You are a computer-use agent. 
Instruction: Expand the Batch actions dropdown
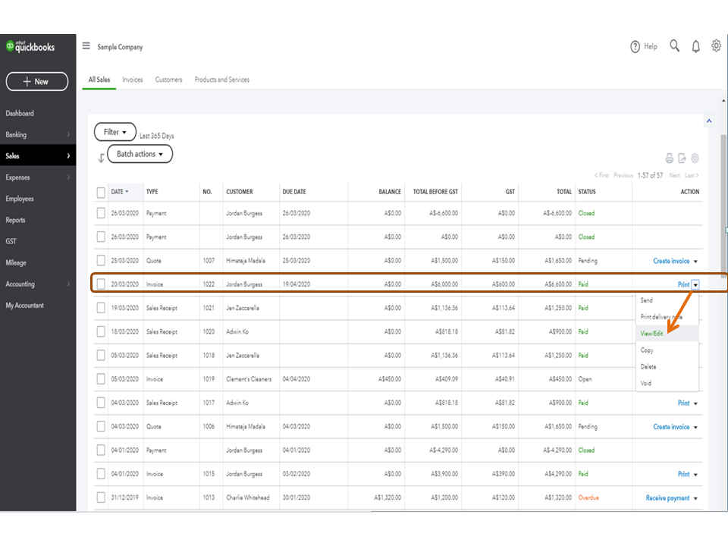point(140,154)
